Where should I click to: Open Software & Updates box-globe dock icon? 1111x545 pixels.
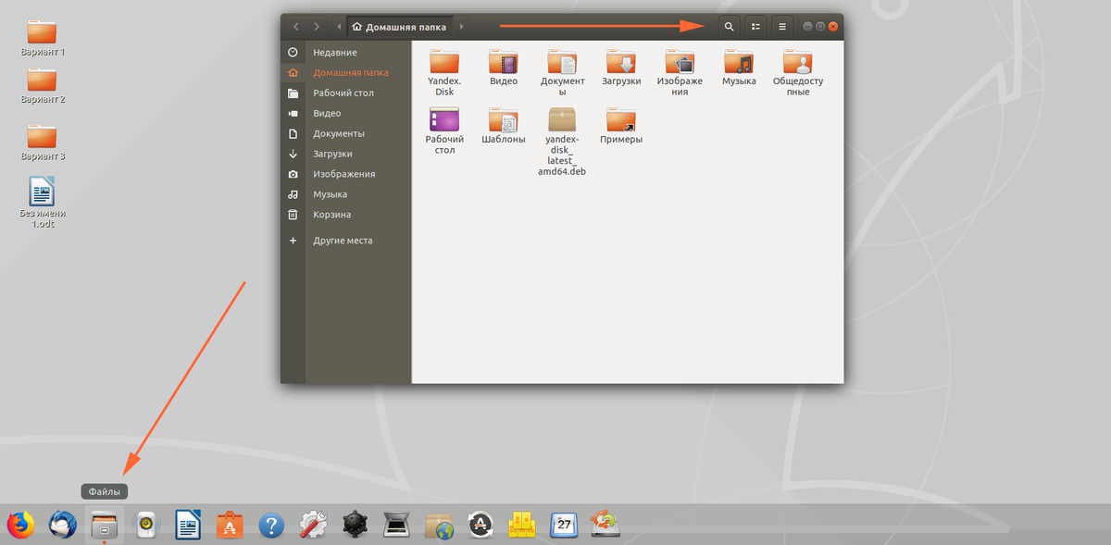click(438, 525)
